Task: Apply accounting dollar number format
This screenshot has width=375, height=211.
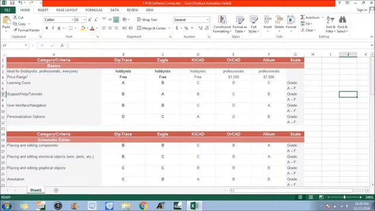Action: [x=177, y=28]
